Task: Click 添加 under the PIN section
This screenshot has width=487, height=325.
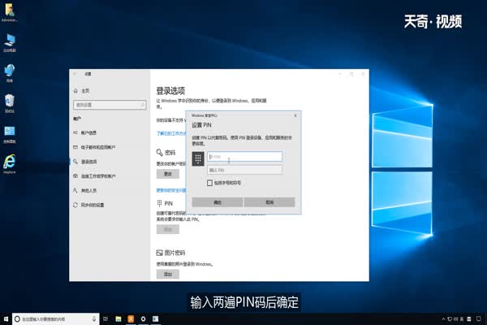Action: [168, 229]
